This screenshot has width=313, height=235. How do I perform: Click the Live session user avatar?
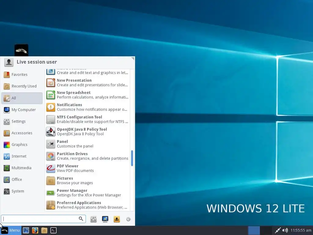9,62
